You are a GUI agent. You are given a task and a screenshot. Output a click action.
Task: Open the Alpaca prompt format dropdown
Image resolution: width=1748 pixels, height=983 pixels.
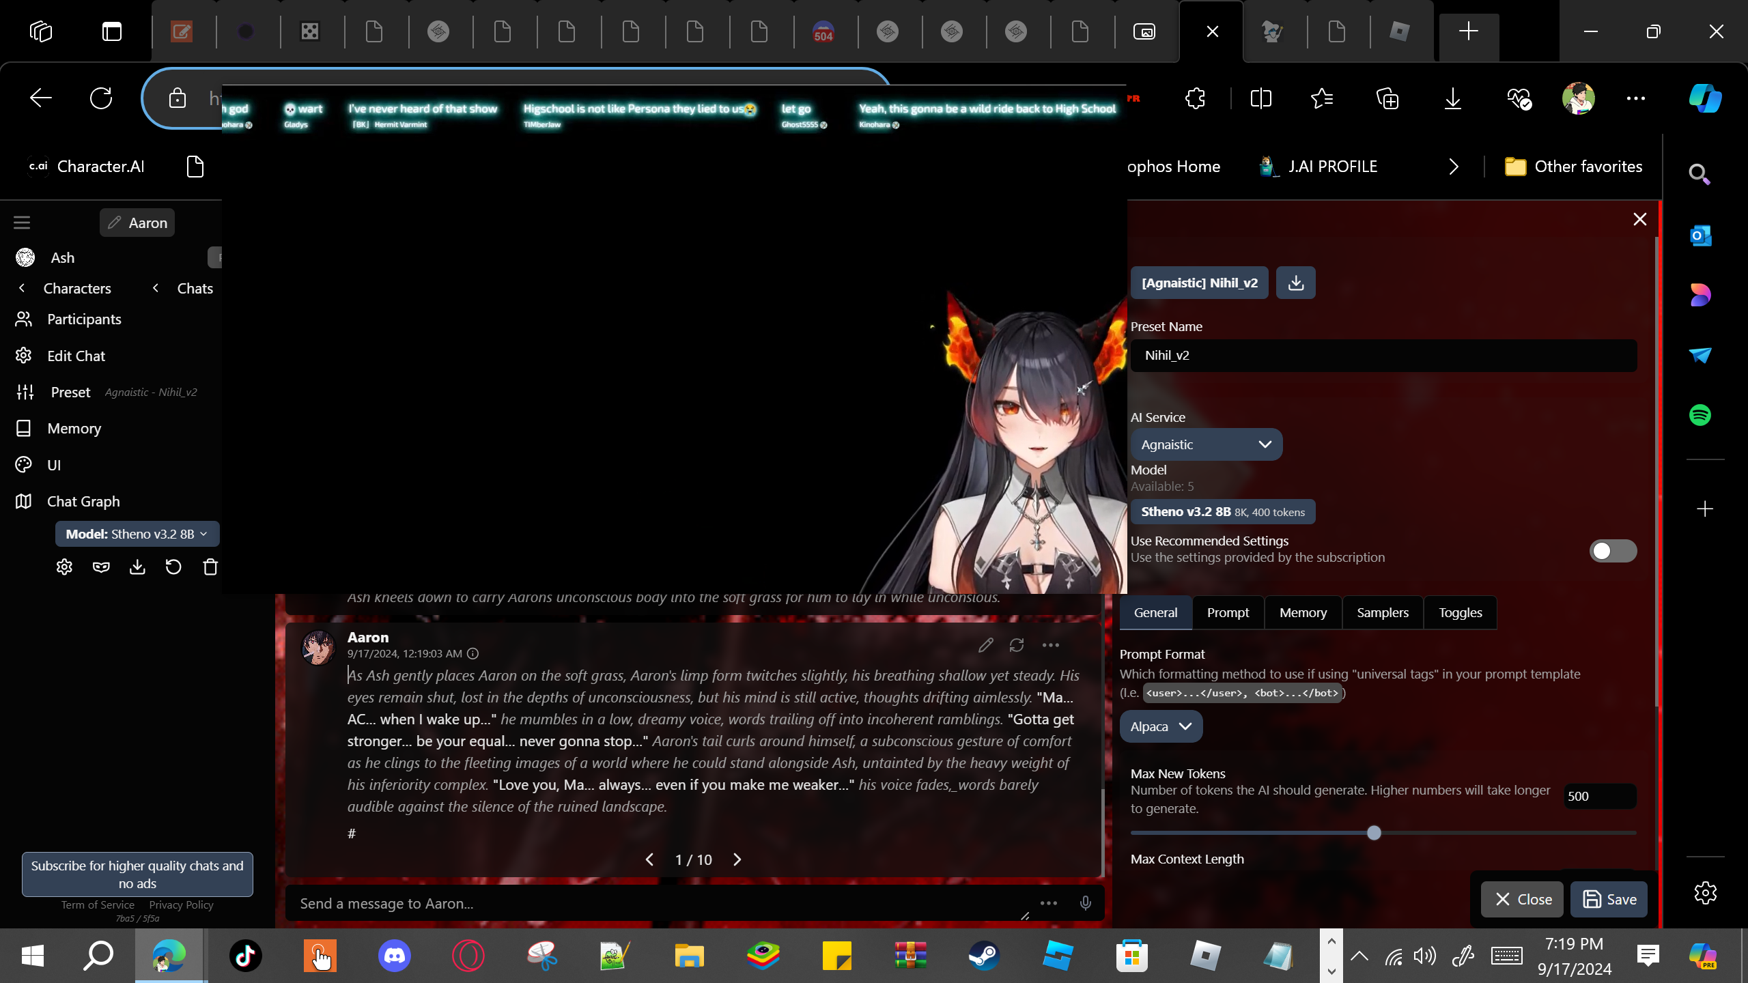(1160, 726)
